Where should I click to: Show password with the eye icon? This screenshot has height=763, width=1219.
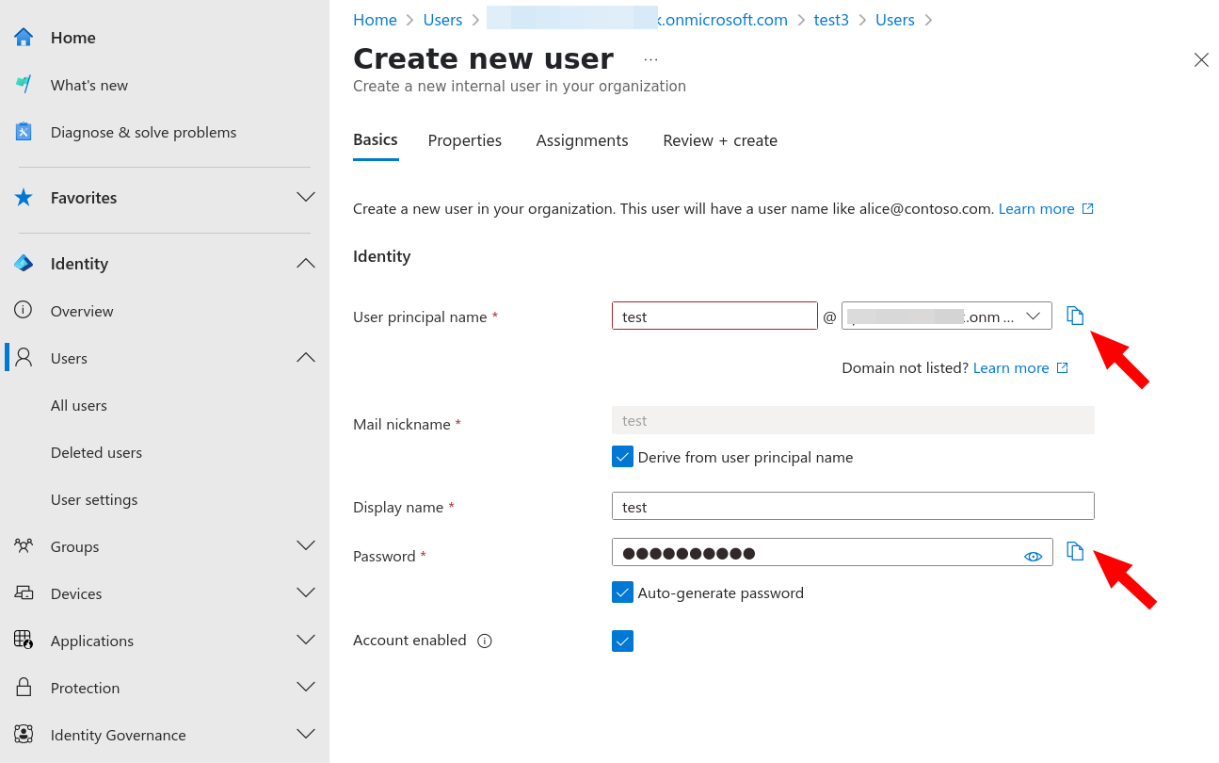coord(1033,556)
